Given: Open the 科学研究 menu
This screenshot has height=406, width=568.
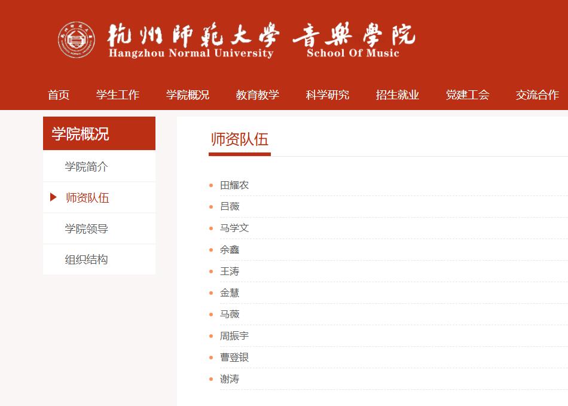Looking at the screenshot, I should coord(328,95).
